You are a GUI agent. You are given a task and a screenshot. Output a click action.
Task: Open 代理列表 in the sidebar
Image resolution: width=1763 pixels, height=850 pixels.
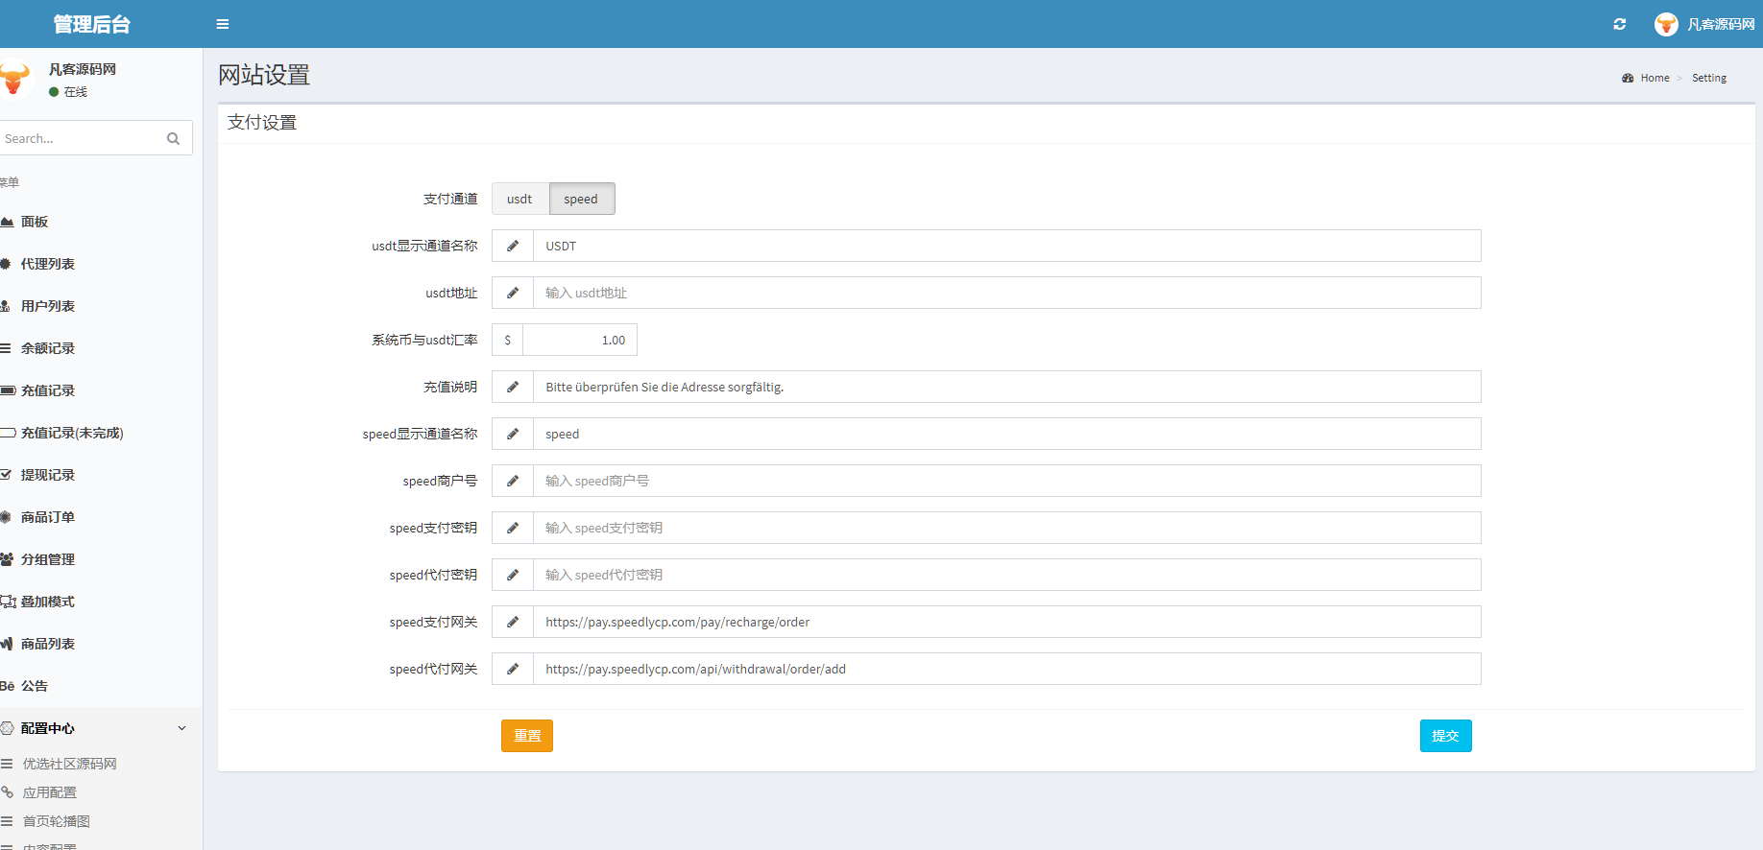click(x=48, y=264)
